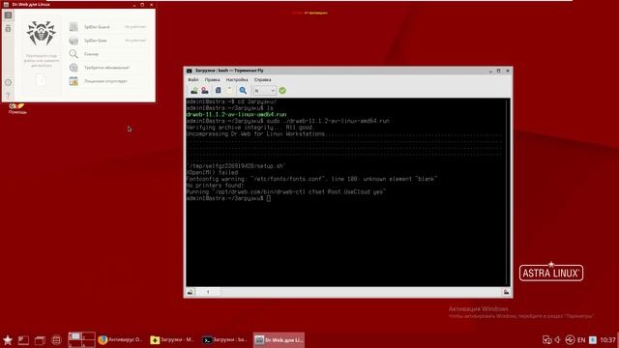Click the terminal window title icon
The width and height of the screenshot is (619, 348).
click(x=190, y=71)
